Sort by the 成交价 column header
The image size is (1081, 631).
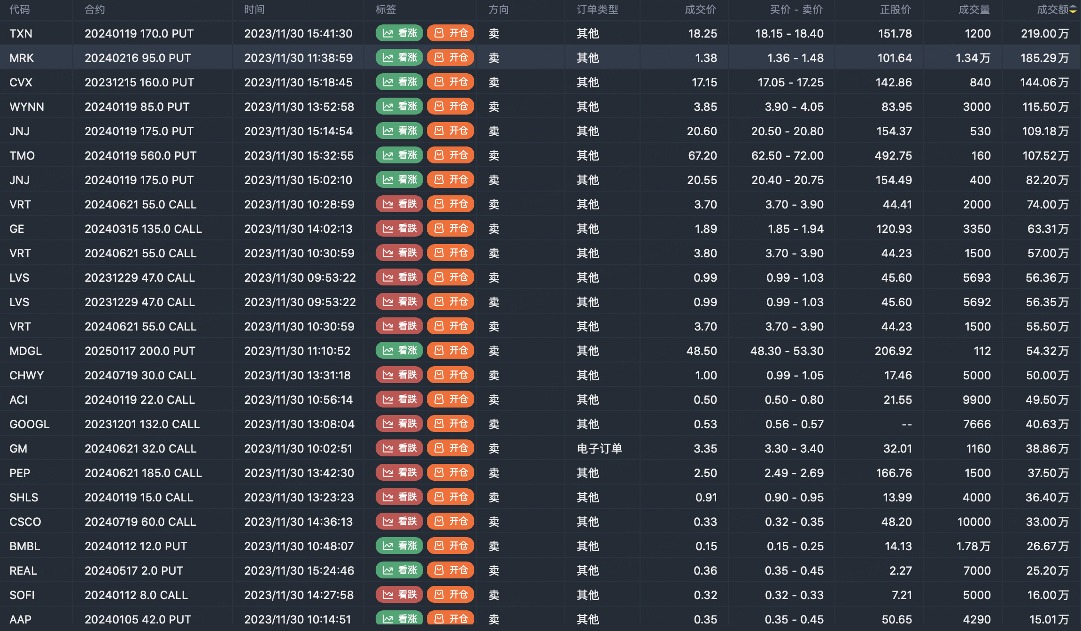pos(700,10)
